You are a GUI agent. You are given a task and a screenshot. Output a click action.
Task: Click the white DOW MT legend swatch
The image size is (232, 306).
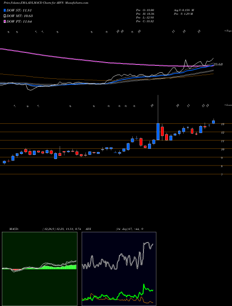click(5, 16)
